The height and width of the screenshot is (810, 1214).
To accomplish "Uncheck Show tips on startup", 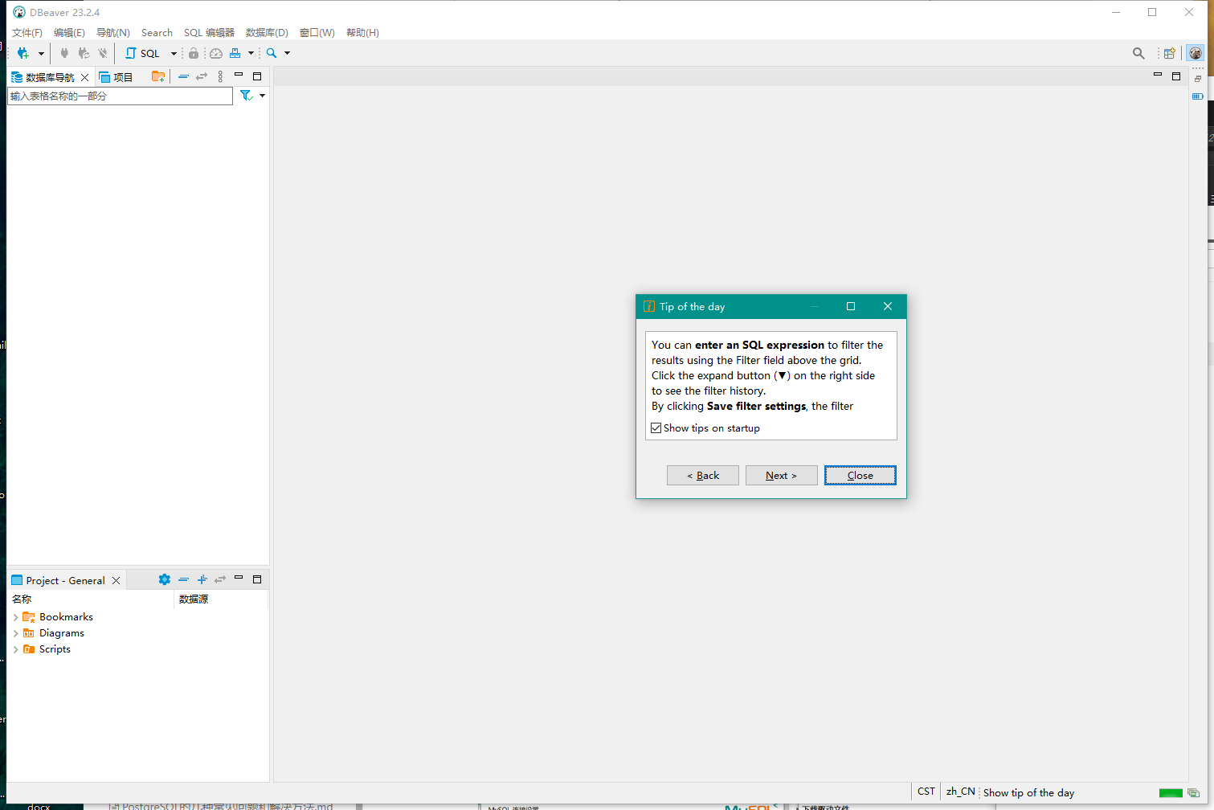I will (x=656, y=428).
